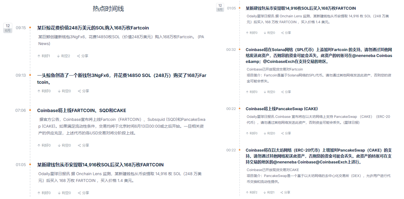Click the 07:06 timeline dot

(30, 110)
